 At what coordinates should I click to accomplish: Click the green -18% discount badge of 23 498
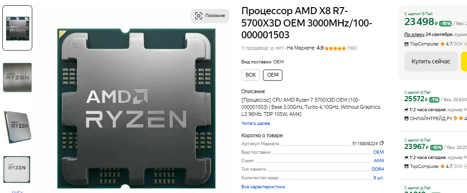point(445,24)
